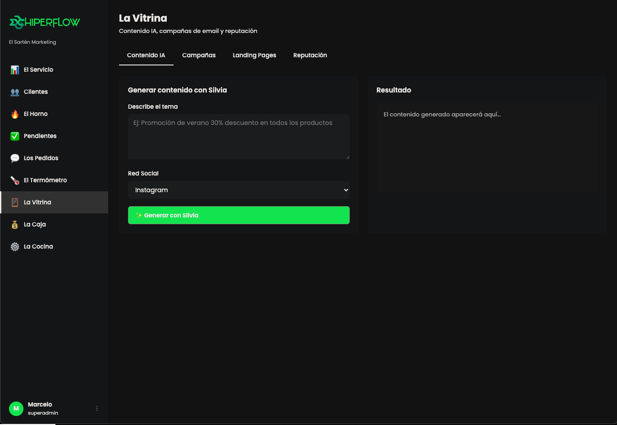Go to the Clientes section
Image resolution: width=617 pixels, height=425 pixels.
pyautogui.click(x=54, y=92)
